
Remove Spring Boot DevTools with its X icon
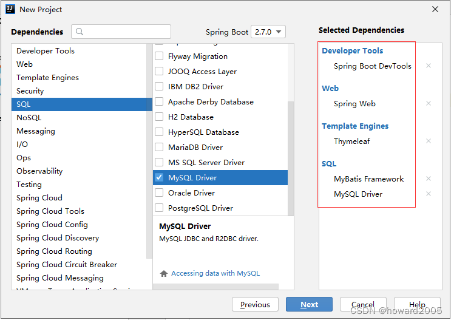coord(429,66)
